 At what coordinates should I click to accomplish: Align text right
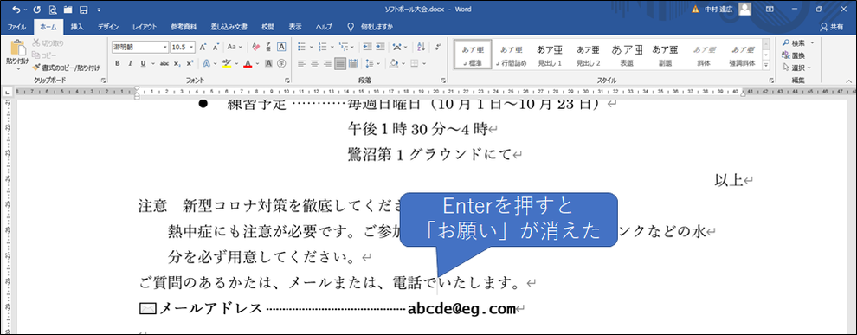pyautogui.click(x=327, y=63)
